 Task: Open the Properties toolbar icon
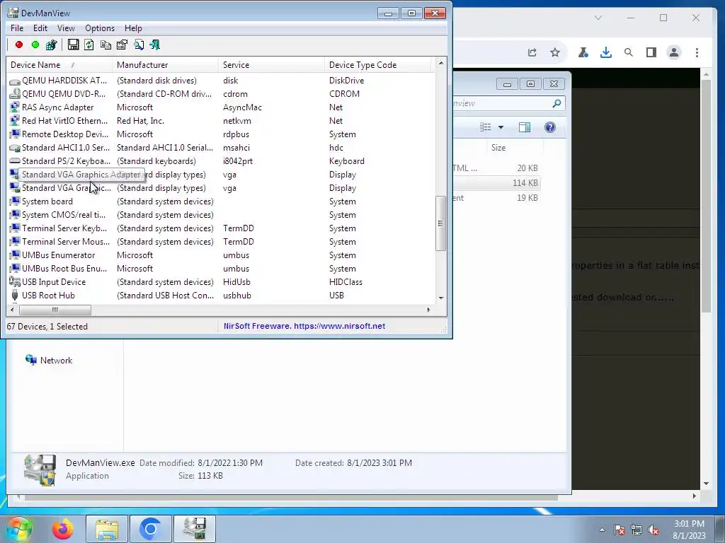[122, 45]
